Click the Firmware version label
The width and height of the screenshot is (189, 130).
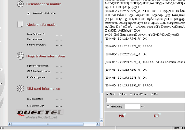(x=37, y=45)
